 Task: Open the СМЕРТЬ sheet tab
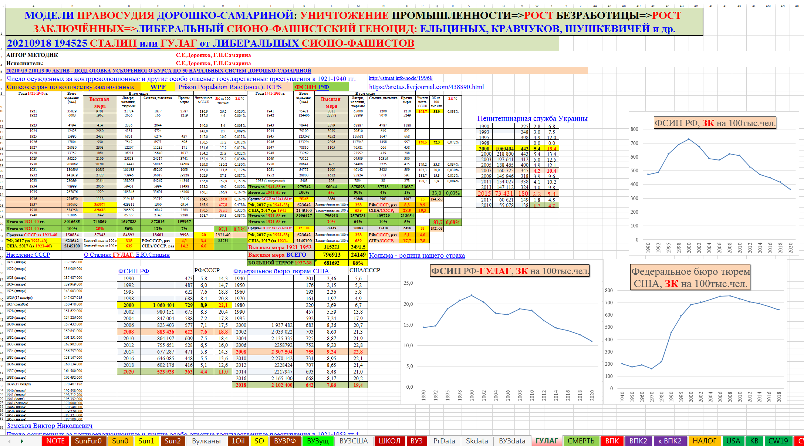[581, 441]
